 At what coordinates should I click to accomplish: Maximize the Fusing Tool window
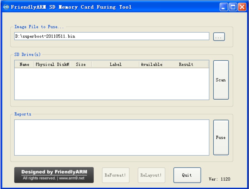[232, 7]
